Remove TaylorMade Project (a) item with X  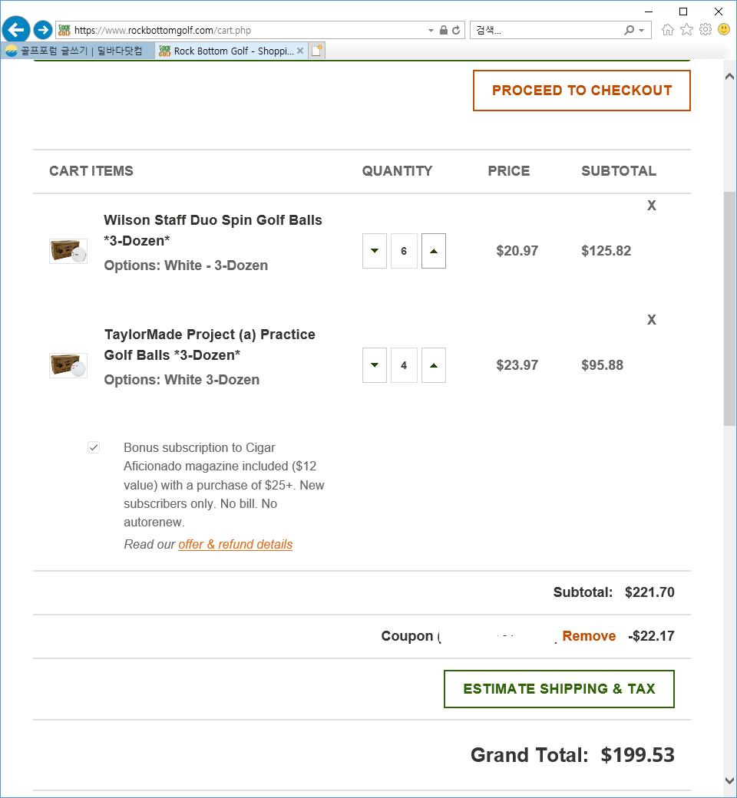652,320
